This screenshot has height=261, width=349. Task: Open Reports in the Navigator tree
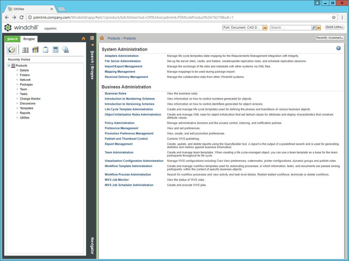pos(25,113)
